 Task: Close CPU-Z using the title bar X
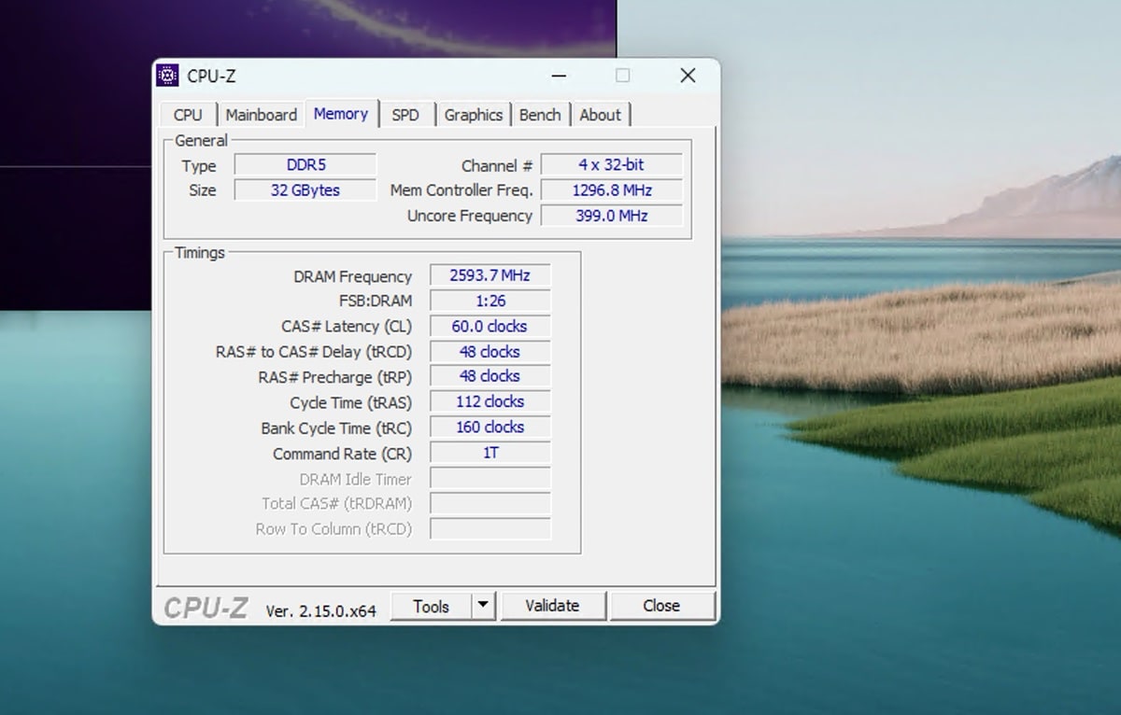688,76
